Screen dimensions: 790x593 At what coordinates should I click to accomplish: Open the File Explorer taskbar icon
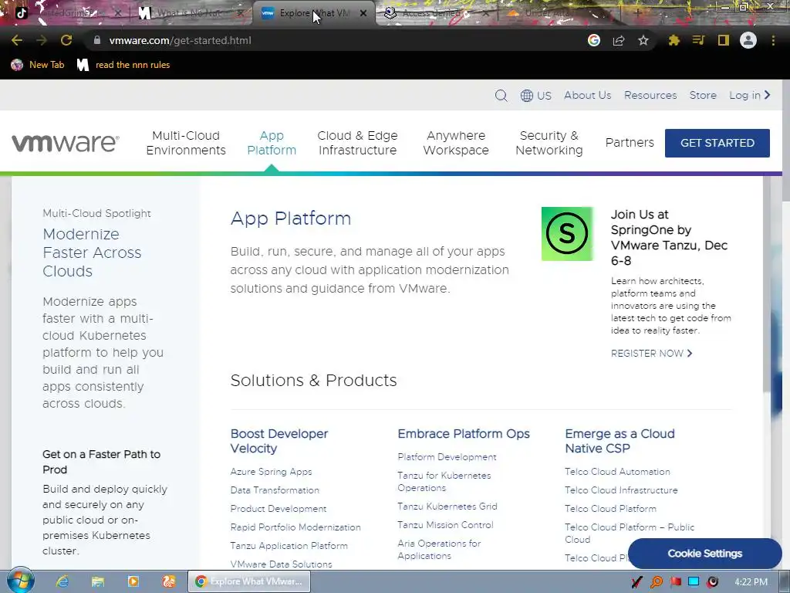click(98, 581)
